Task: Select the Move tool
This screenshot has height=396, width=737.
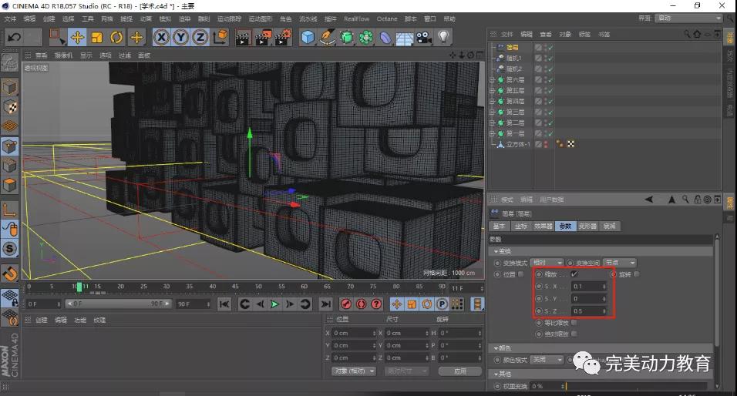Action: point(77,37)
